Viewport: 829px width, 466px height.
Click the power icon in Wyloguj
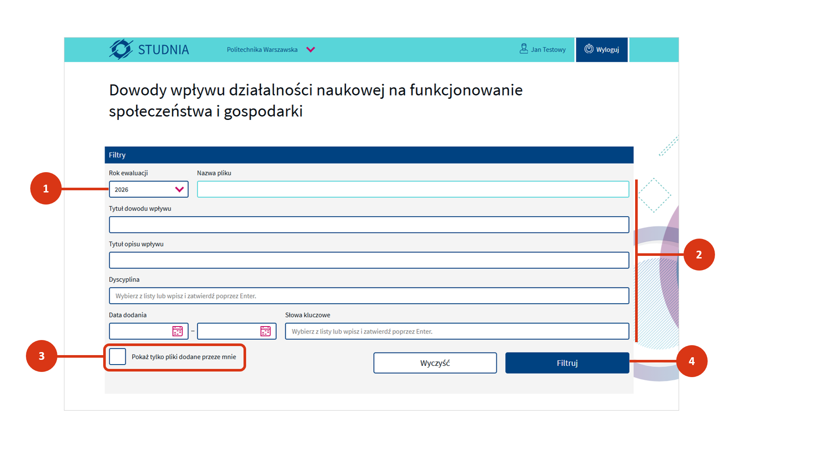point(589,49)
